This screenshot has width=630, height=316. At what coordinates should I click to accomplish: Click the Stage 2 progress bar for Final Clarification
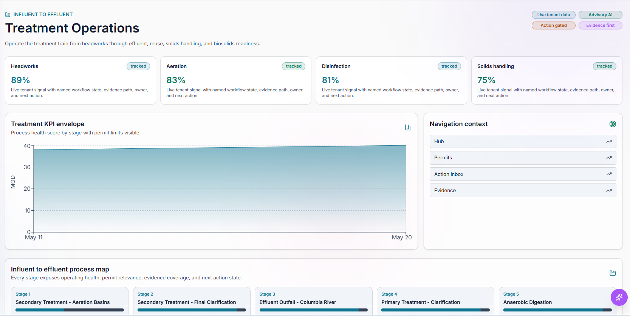tap(192, 310)
